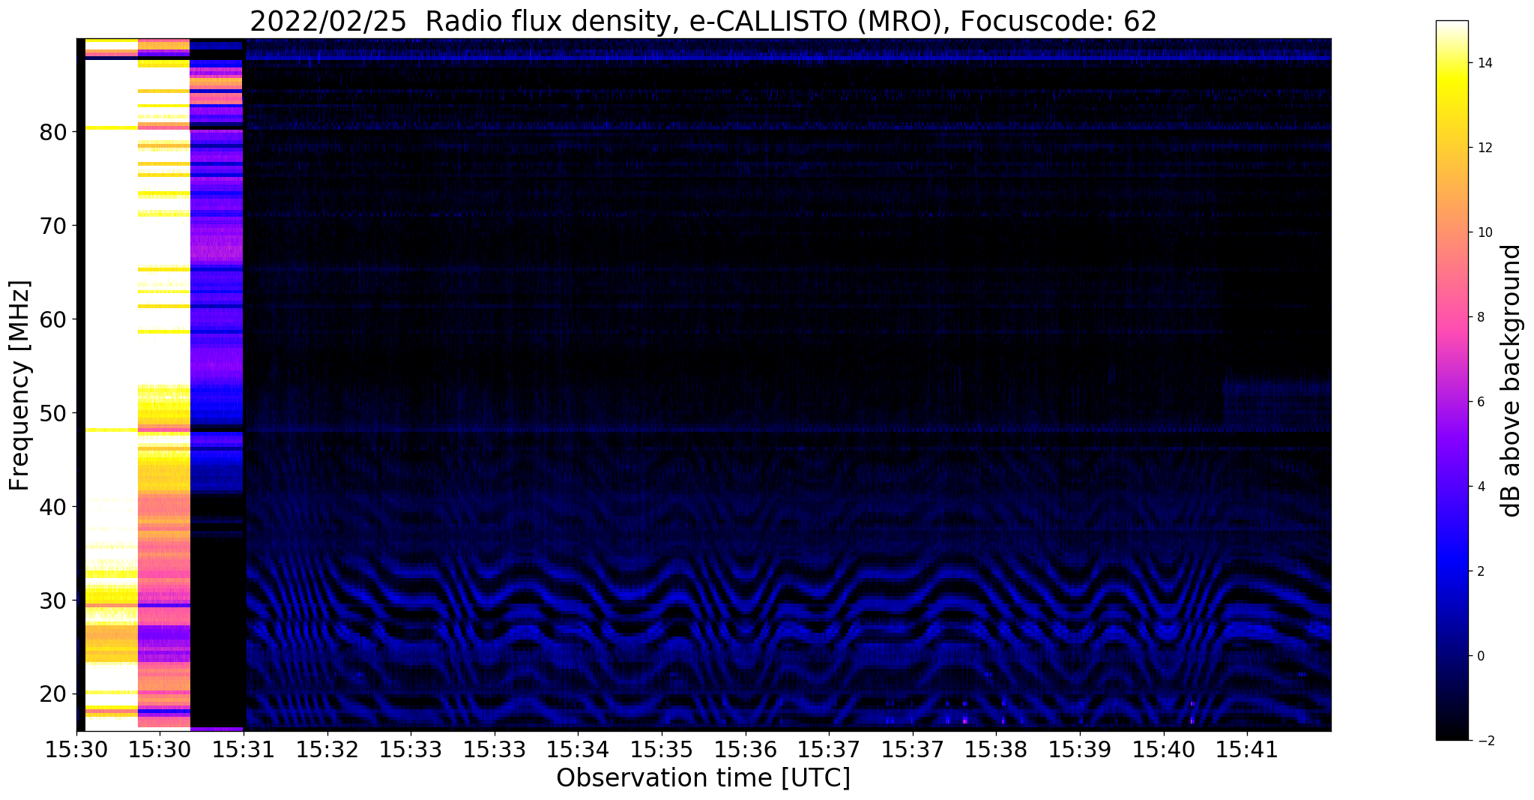Click the 30 MHz frequency tick label

pyautogui.click(x=53, y=601)
